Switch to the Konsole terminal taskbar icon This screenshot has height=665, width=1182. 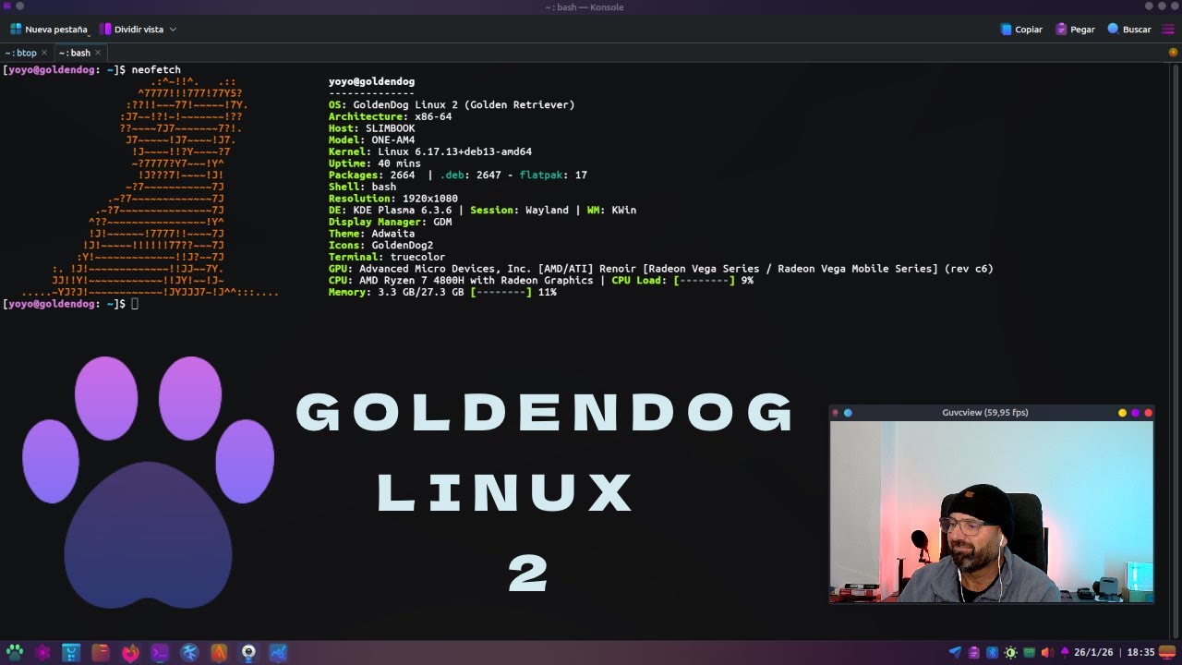pyautogui.click(x=160, y=652)
